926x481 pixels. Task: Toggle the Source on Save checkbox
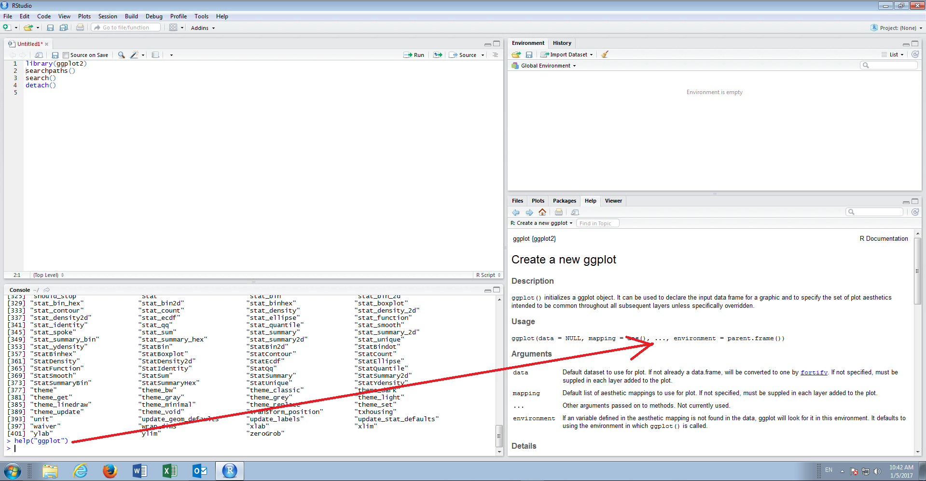(66, 55)
